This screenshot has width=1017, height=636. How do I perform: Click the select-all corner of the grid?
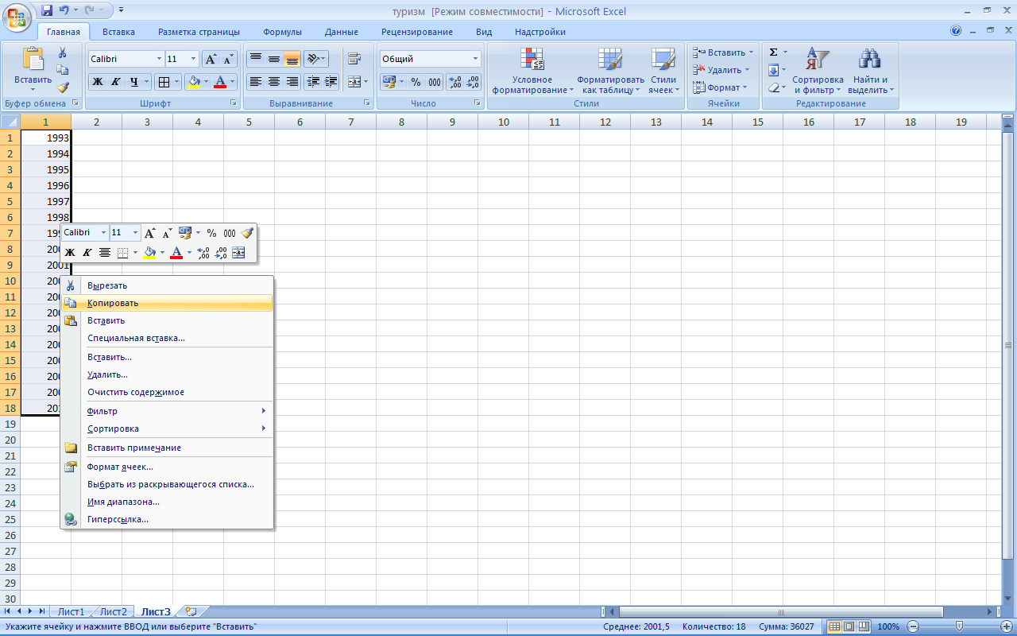[x=10, y=122]
